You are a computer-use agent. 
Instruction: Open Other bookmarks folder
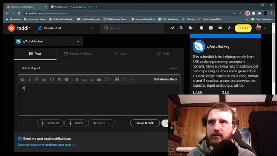262,19
